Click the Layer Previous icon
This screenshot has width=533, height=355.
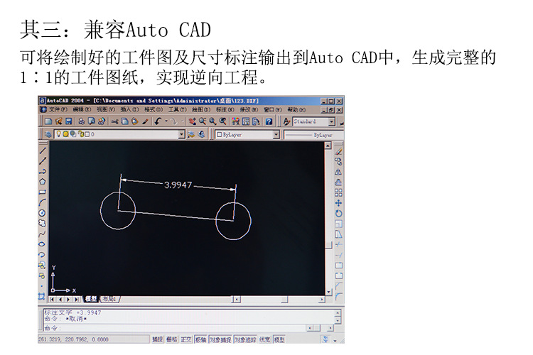point(202,134)
